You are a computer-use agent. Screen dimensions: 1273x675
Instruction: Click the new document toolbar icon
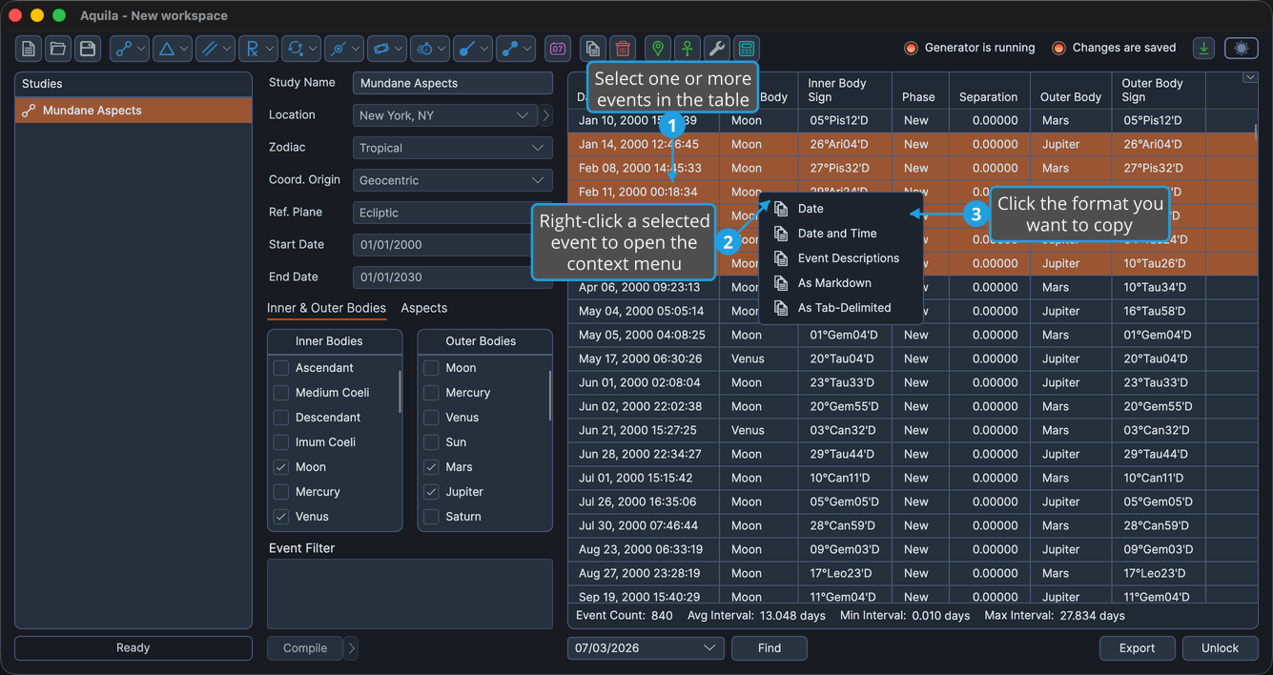point(29,49)
